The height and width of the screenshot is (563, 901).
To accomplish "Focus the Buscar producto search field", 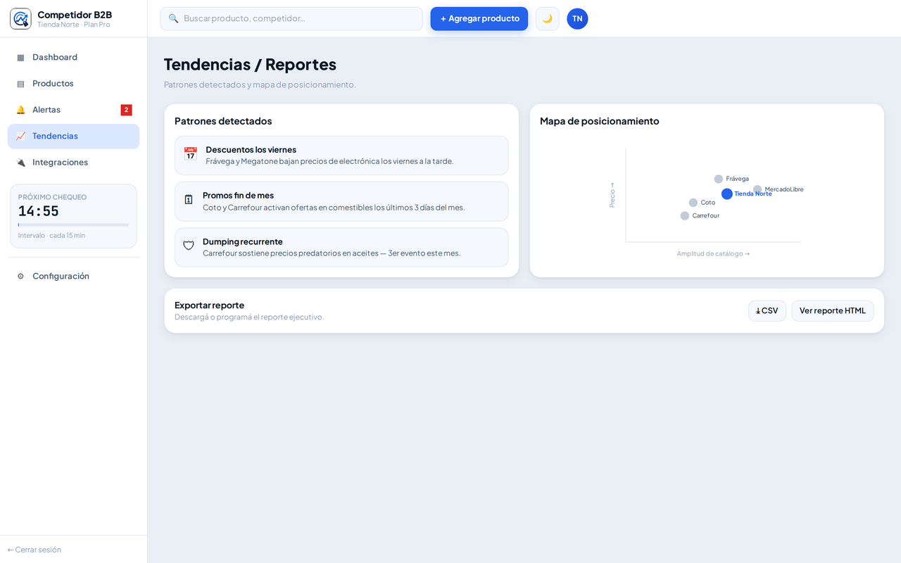I will pos(291,19).
